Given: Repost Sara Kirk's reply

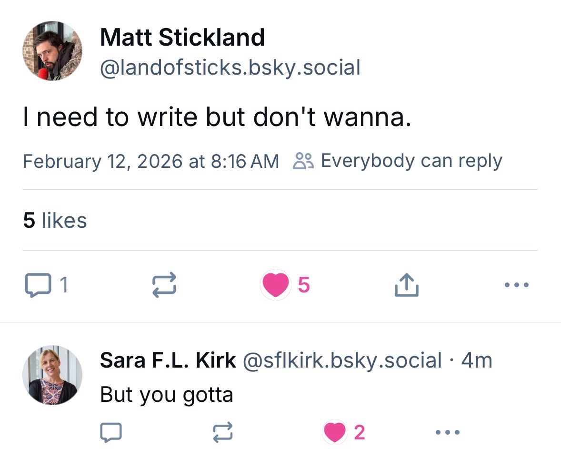Looking at the screenshot, I should tap(222, 432).
